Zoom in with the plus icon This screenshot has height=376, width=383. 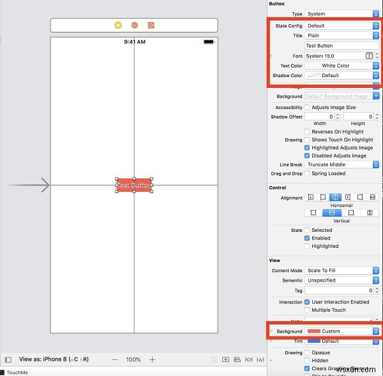152,359
